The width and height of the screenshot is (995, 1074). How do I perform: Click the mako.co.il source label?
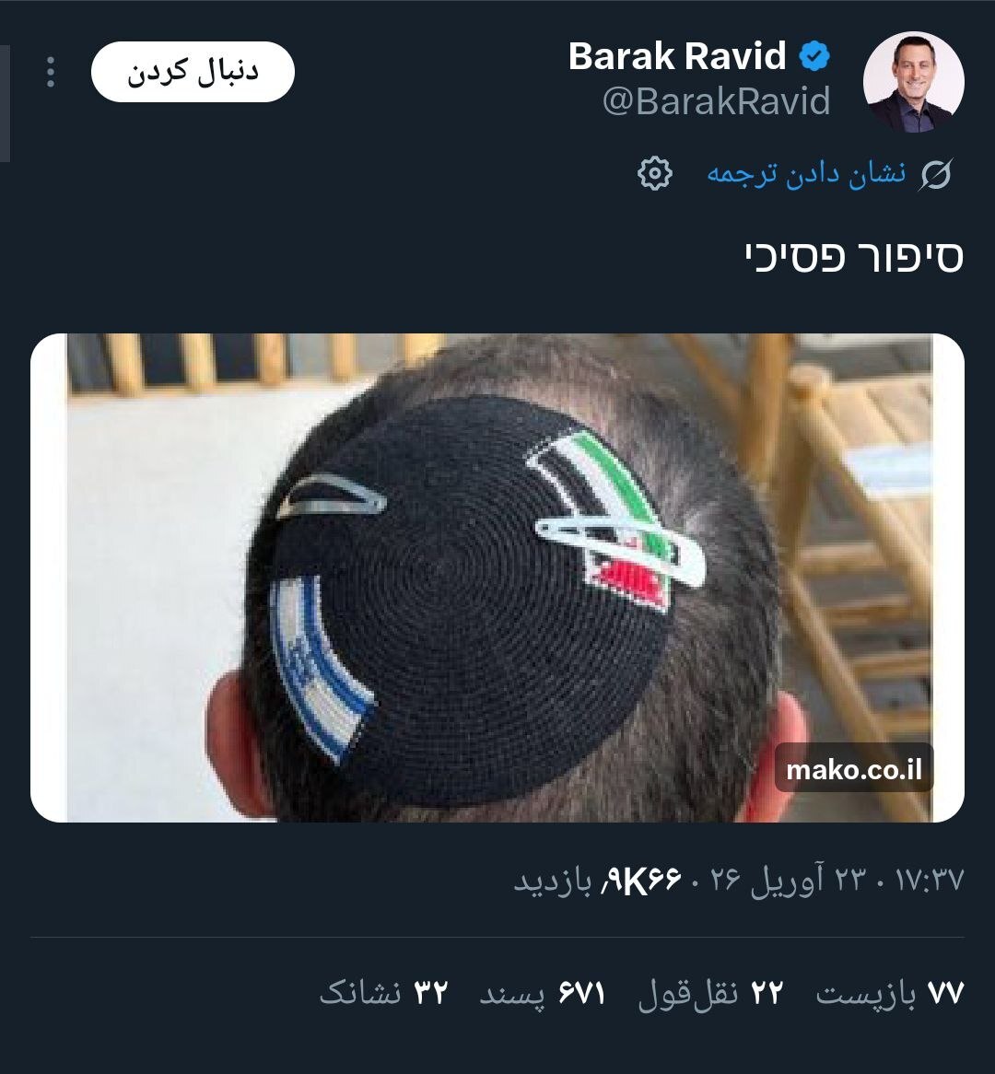coord(854,768)
